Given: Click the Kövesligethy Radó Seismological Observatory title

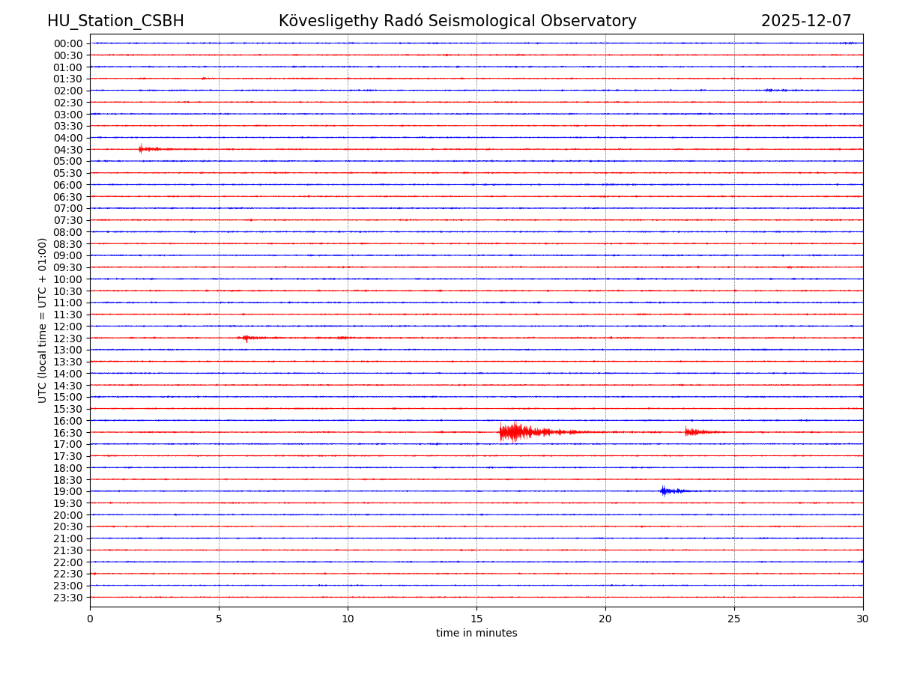Looking at the screenshot, I should coord(457,22).
